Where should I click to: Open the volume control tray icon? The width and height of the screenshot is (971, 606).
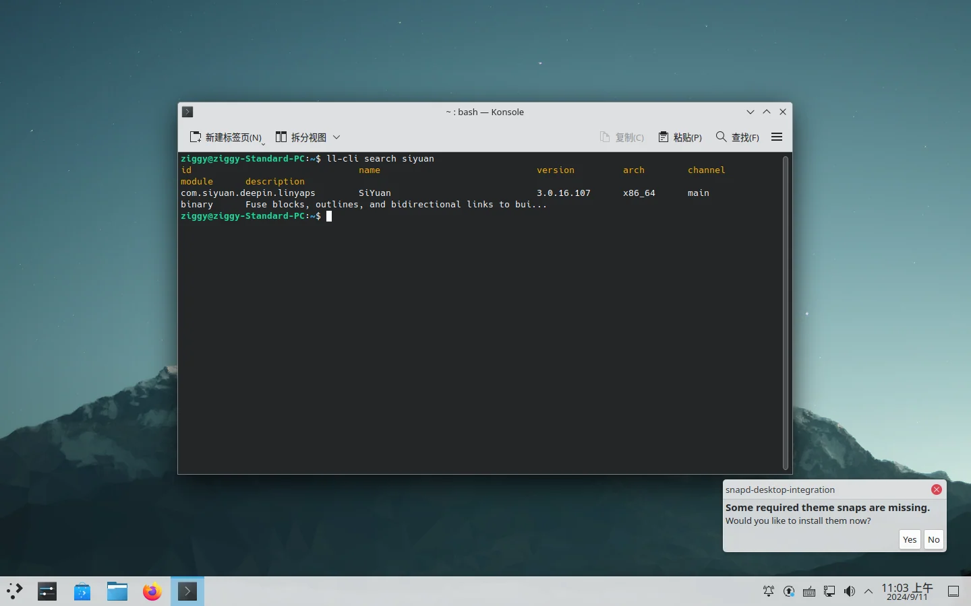pos(850,591)
